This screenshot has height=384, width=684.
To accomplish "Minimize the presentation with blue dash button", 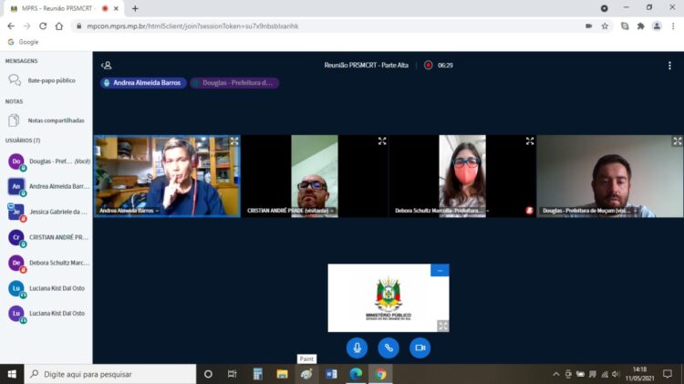I will 440,271.
